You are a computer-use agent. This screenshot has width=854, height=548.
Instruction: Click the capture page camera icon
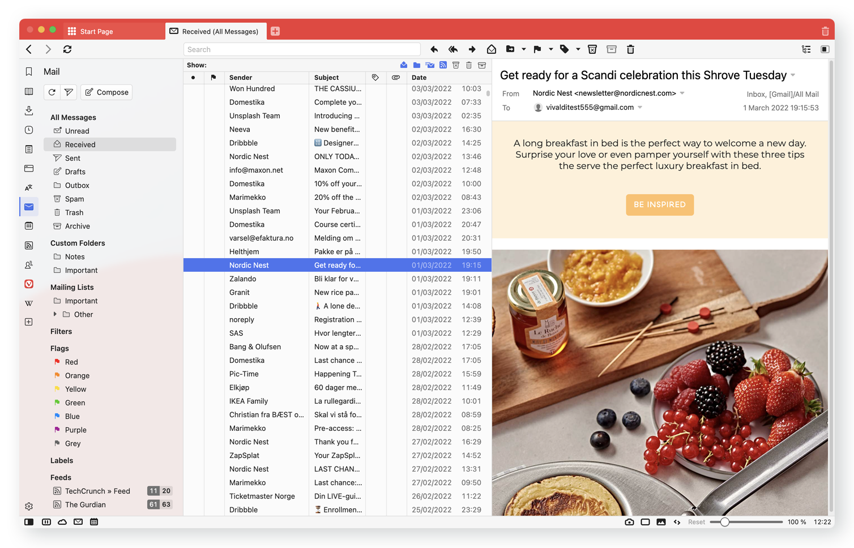629,522
